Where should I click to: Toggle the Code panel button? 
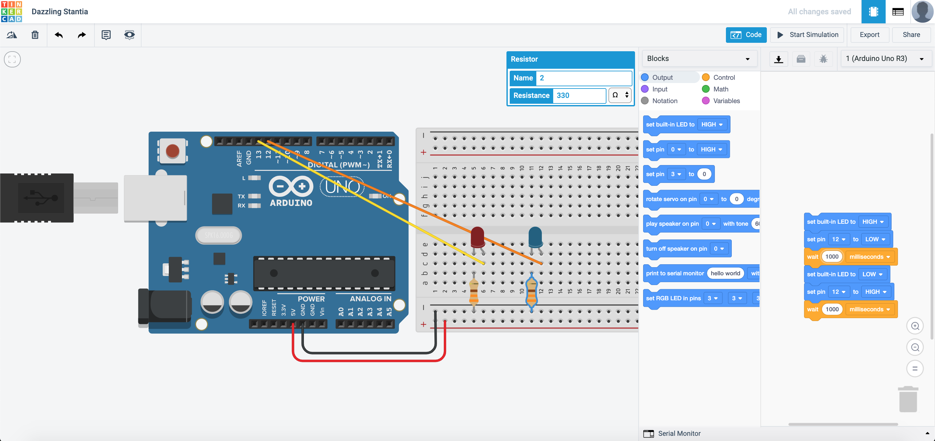(746, 35)
